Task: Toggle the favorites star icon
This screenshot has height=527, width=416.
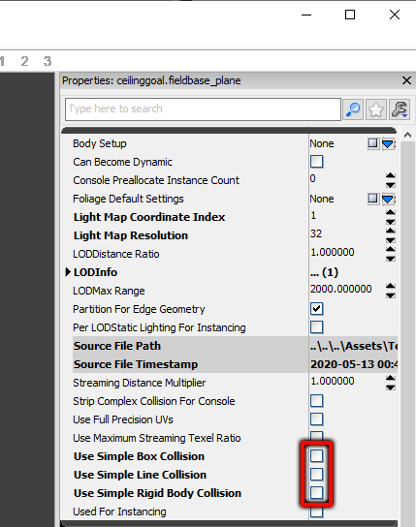Action: pos(376,109)
